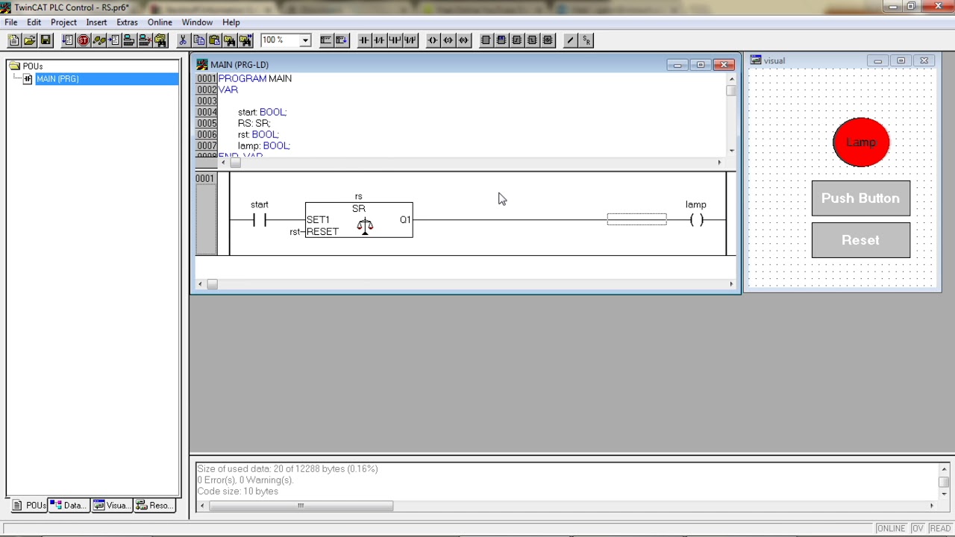Switch to the Data types tab
This screenshot has width=955, height=537.
69,506
